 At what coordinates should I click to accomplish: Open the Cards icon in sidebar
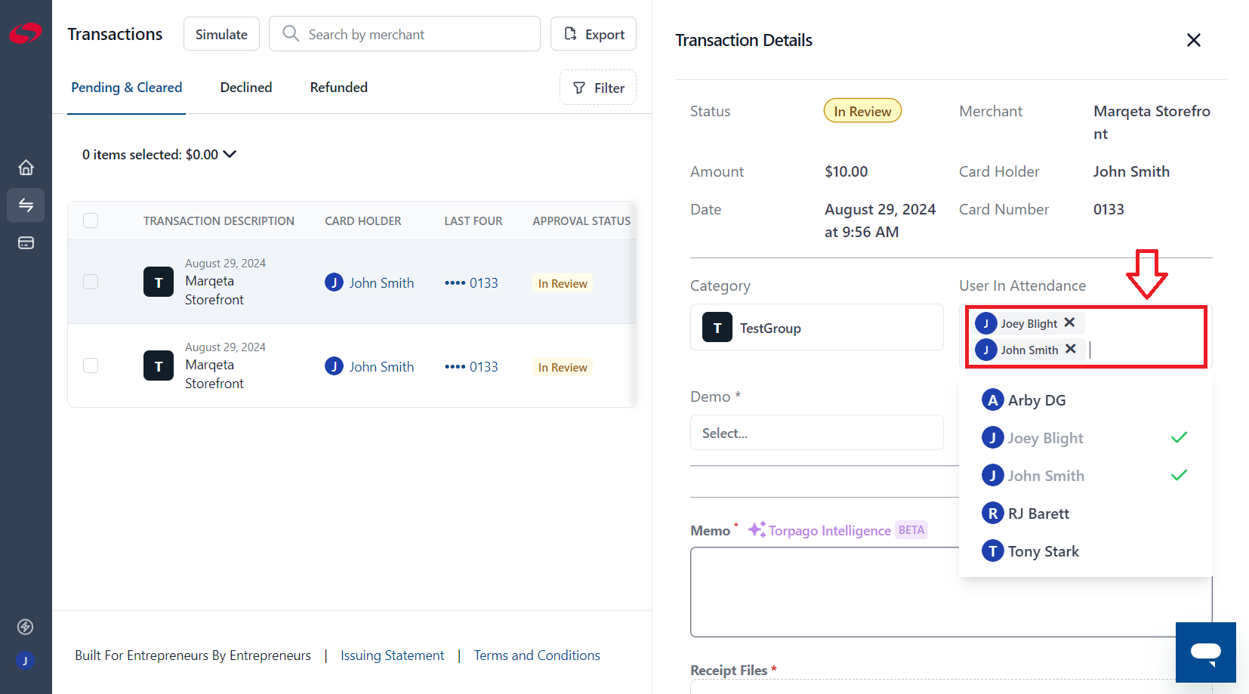click(26, 242)
